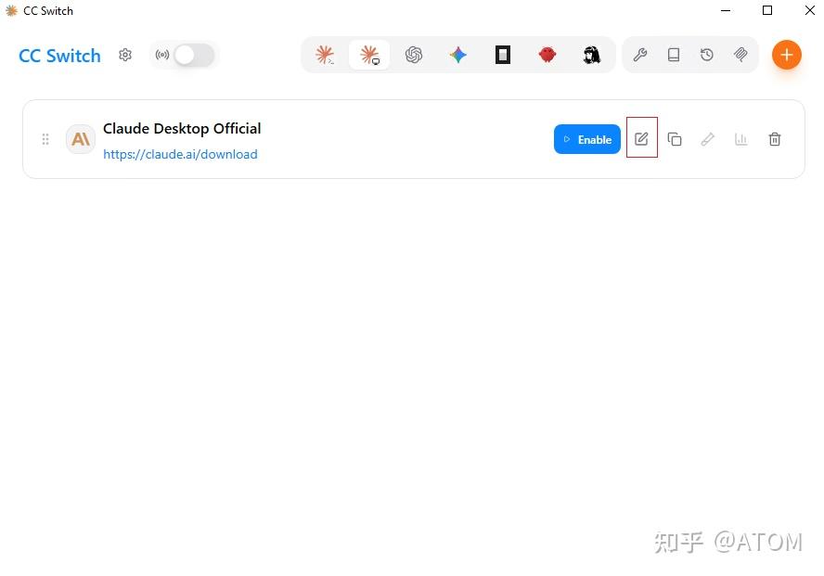This screenshot has width=824, height=576.
Task: Open the book prompts icon
Action: click(x=673, y=55)
